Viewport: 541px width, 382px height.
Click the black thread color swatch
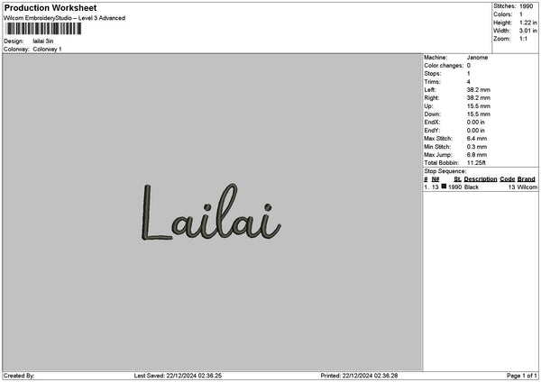tap(444, 186)
